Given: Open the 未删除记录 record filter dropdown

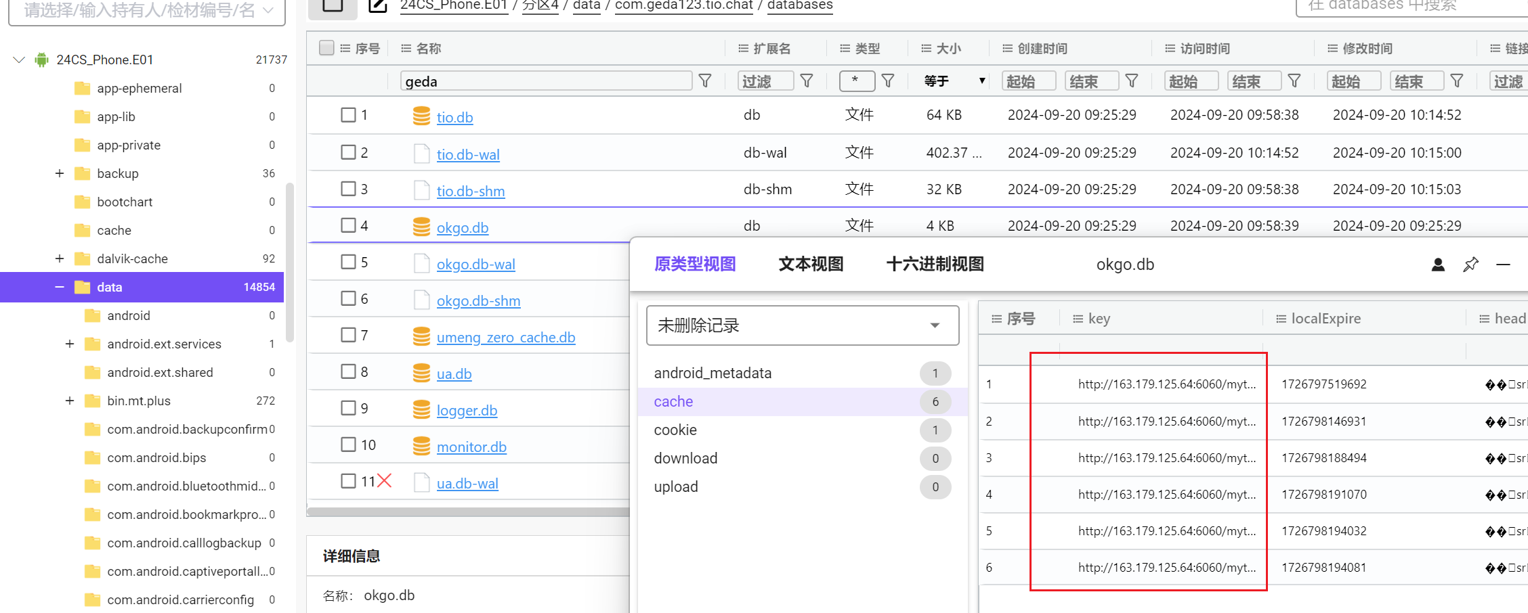Looking at the screenshot, I should tap(803, 325).
